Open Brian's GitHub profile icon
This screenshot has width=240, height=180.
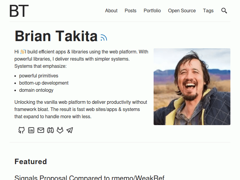click(21, 130)
